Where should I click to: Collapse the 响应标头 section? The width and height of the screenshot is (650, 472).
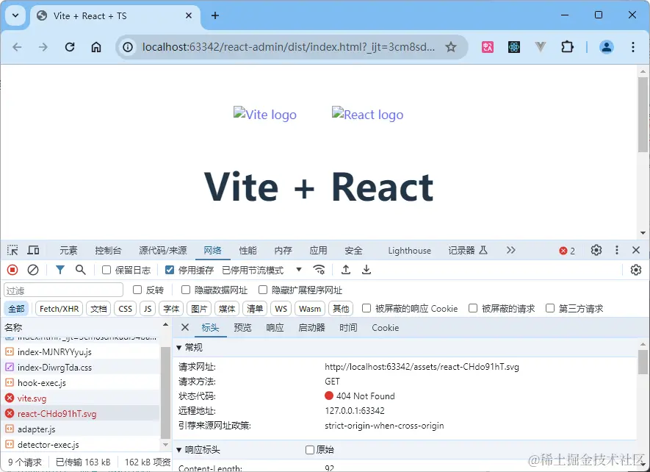point(179,450)
